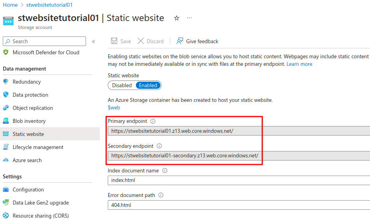Screen dimensions: 370x220
Task: Open Blob inventory
Action: tap(29, 121)
